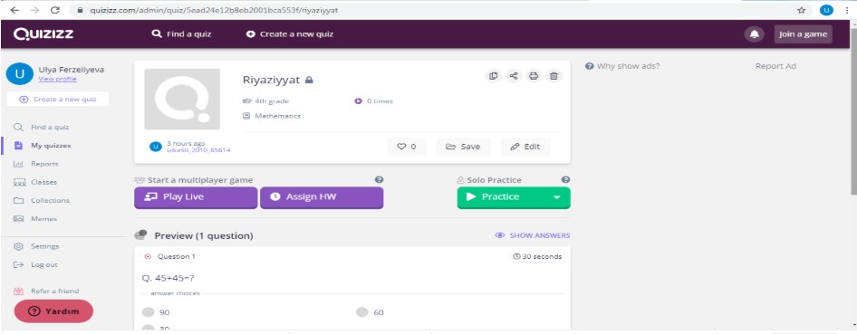Click the Riyaziyyat quiz title

(x=271, y=80)
